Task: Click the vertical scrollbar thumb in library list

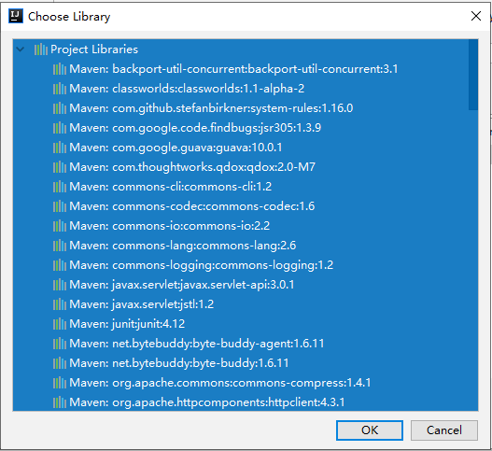Action: [x=473, y=75]
